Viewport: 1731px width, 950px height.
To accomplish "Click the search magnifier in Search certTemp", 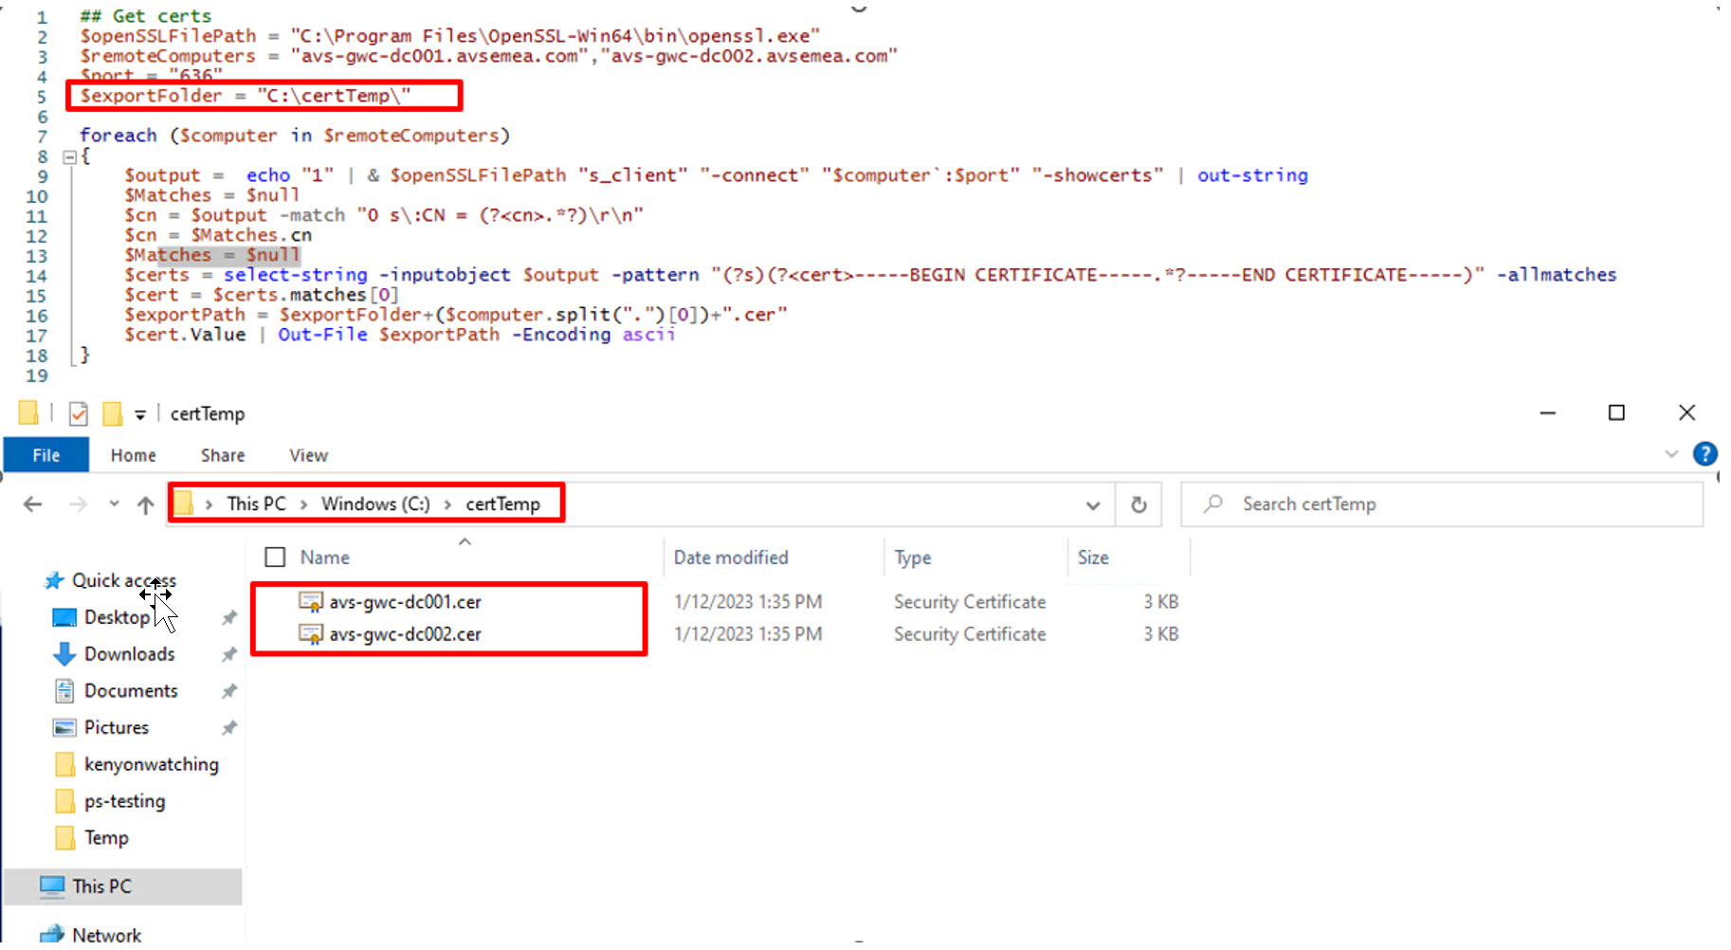I will 1212,503.
